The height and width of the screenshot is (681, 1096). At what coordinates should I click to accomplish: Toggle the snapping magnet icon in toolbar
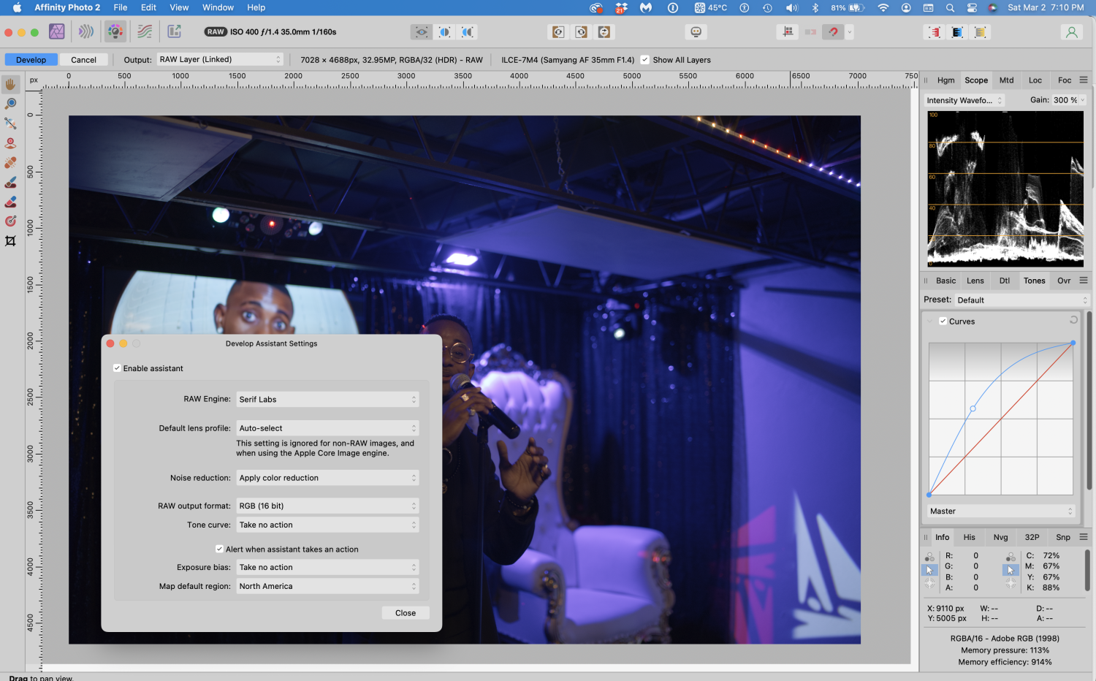[832, 31]
